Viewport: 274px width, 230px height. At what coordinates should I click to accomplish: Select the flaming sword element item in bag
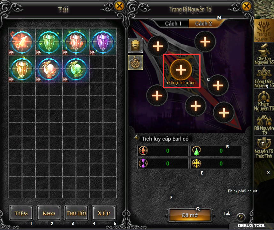(22, 42)
